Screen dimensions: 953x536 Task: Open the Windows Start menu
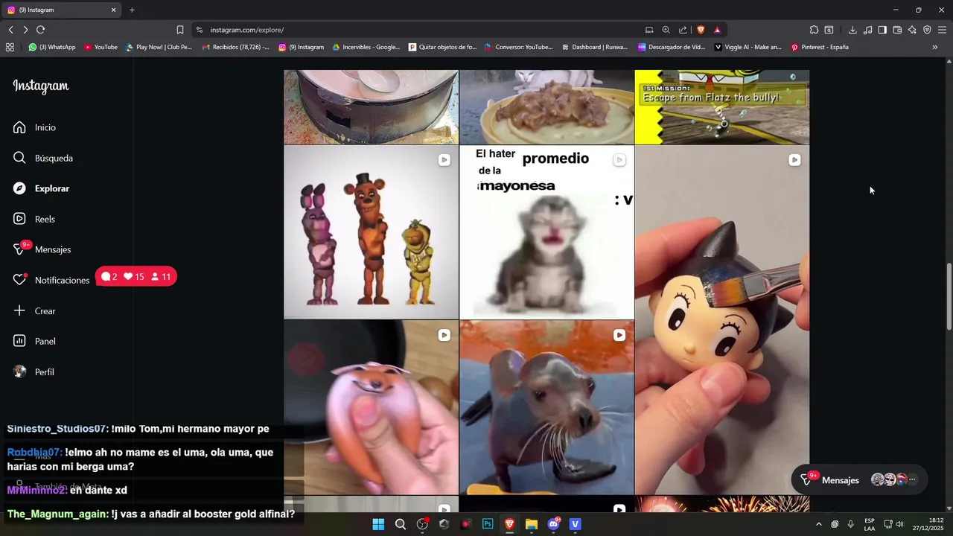378,524
